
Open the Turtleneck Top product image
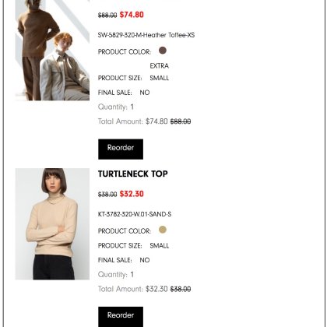click(52, 224)
